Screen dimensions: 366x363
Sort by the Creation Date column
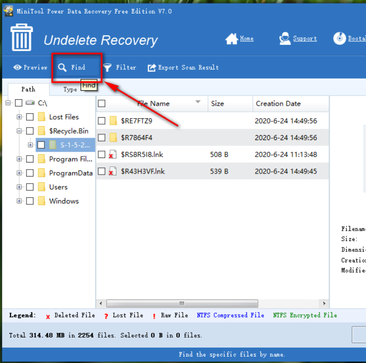coord(278,104)
